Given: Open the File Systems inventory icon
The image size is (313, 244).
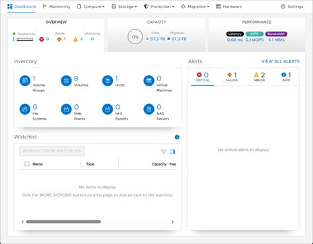Looking at the screenshot, I should pyautogui.click(x=25, y=109).
